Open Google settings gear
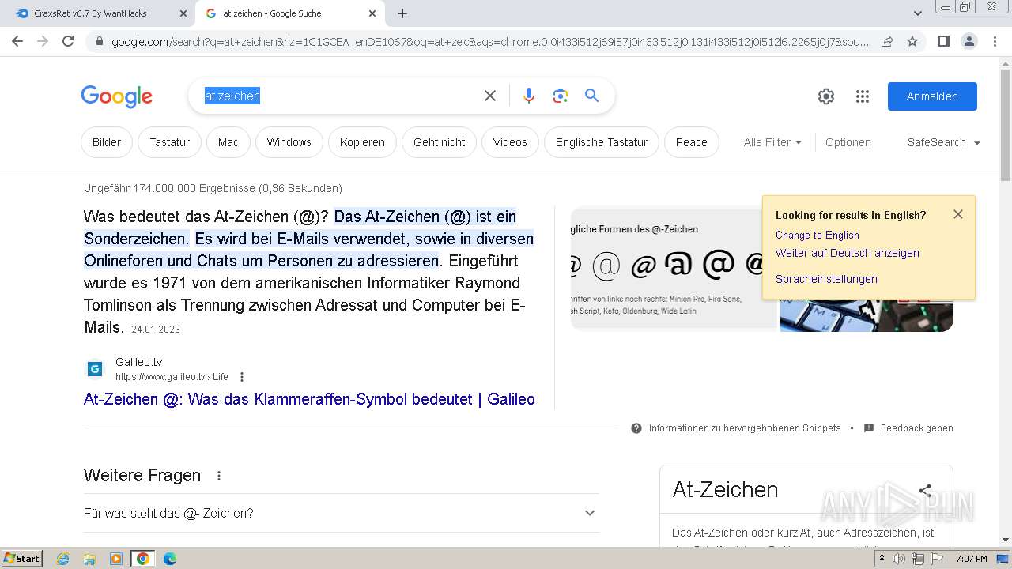The width and height of the screenshot is (1012, 569). point(826,96)
